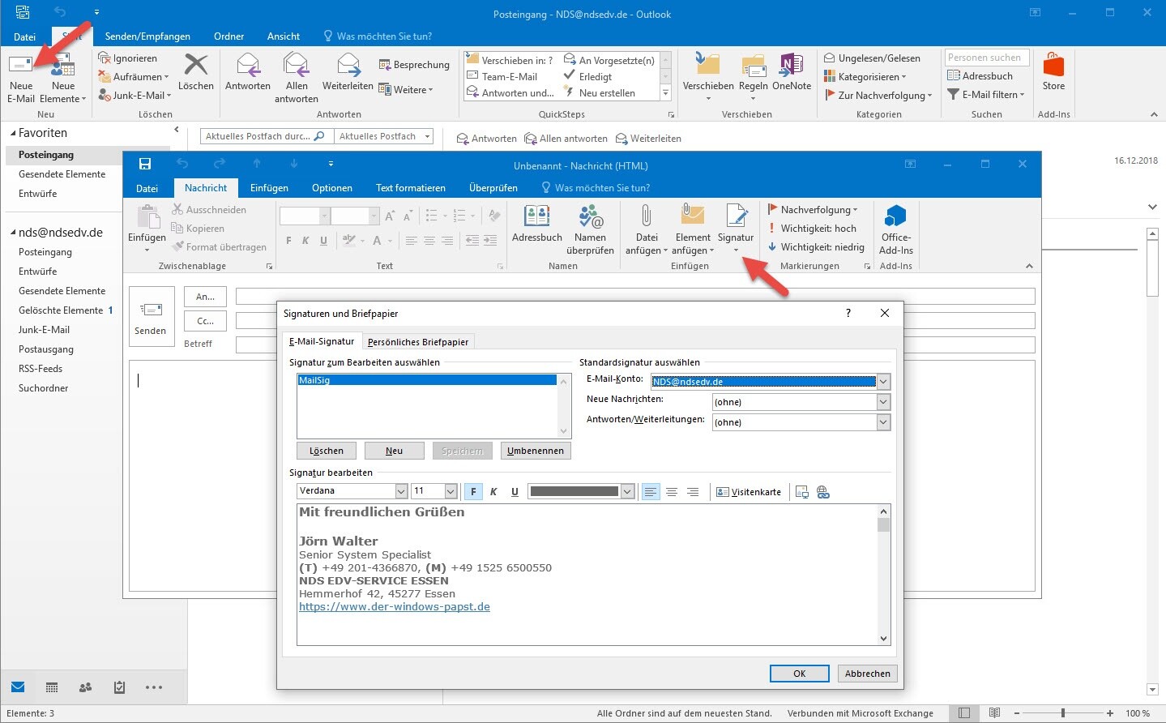Open the Verdana font name dropdown
Viewport: 1166px width, 723px height.
[x=400, y=491]
